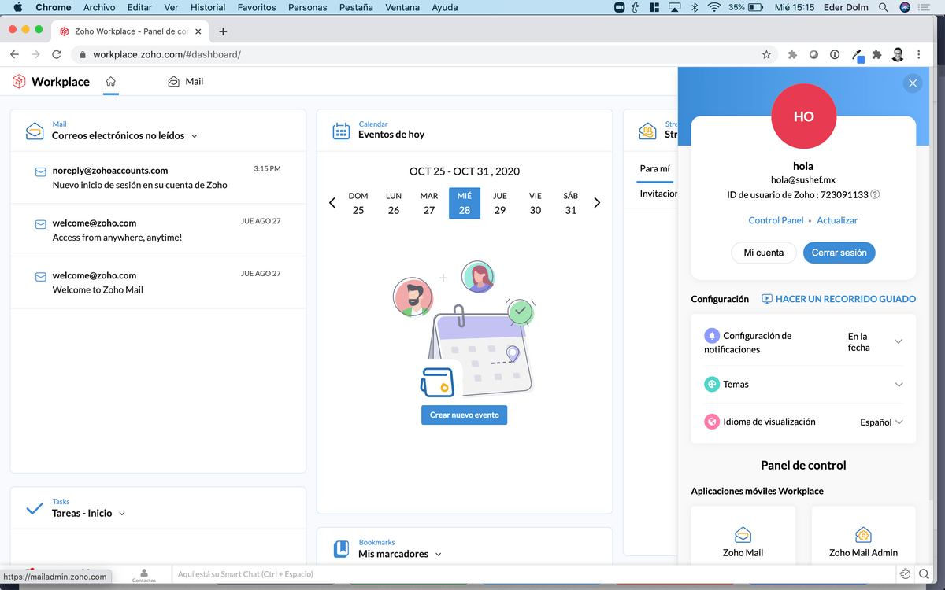Click the Temas palette icon
The image size is (945, 590).
[x=712, y=385]
